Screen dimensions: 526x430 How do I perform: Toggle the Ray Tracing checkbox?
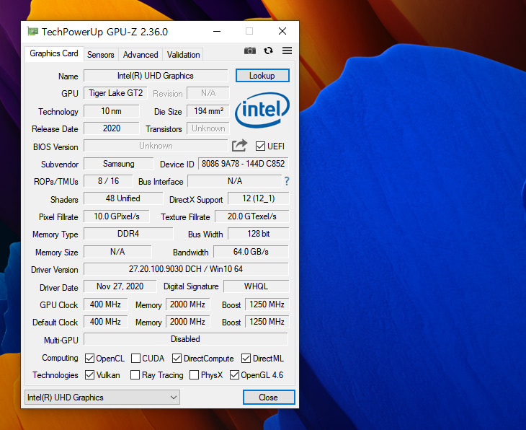coord(135,375)
